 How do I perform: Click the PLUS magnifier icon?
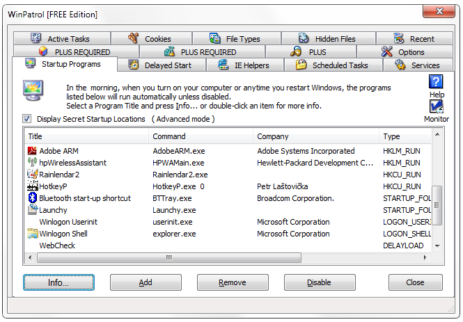tap(296, 51)
